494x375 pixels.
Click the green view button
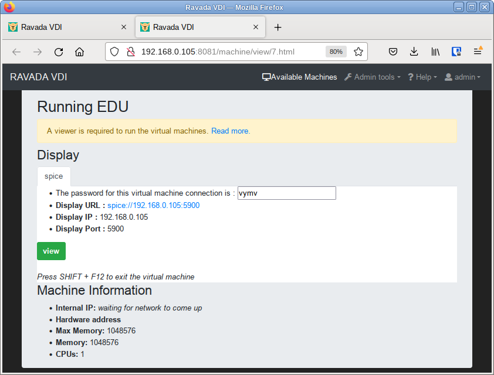click(52, 251)
